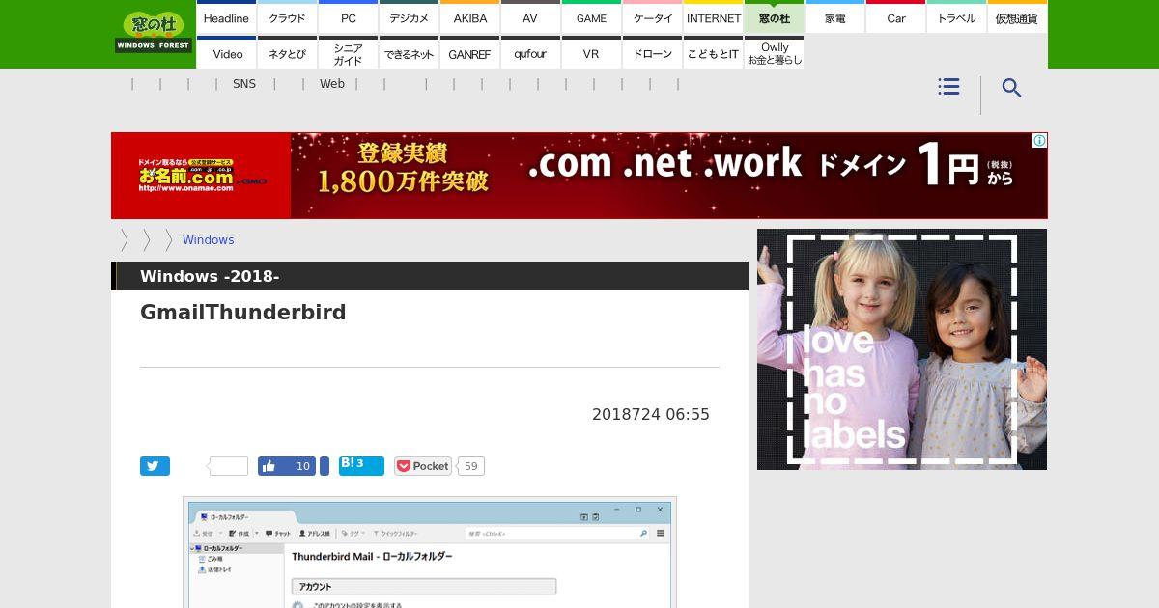The image size is (1159, 608).
Task: Click the date 2018724 06:55
Action: [x=651, y=414]
